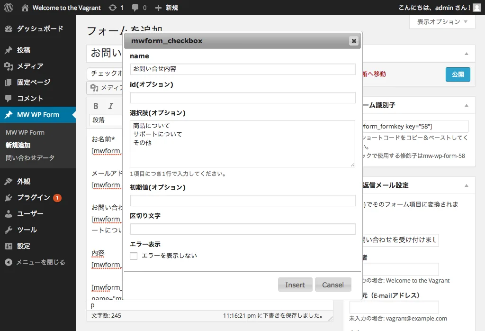Click the 投稿 pin icon
The width and height of the screenshot is (485, 331).
tap(9, 50)
